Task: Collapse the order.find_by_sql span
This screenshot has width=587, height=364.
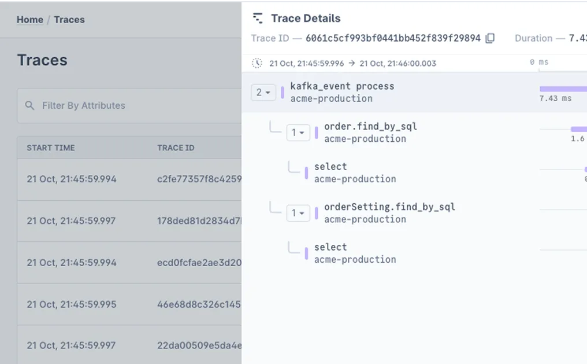Action: (x=298, y=133)
